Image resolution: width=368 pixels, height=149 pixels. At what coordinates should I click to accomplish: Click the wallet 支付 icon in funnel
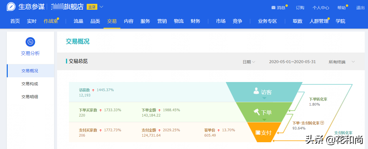pyautogui.click(x=258, y=132)
